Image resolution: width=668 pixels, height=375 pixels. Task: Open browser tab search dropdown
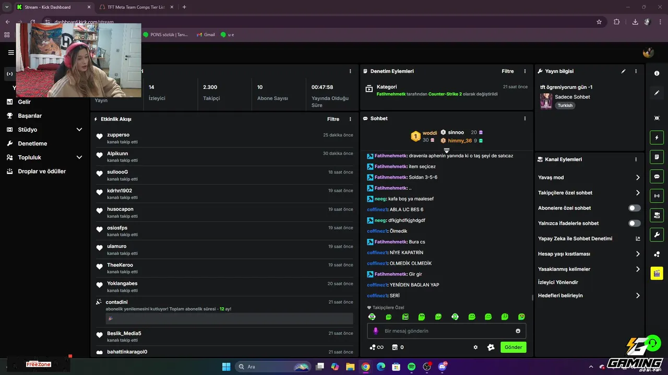[x=7, y=7]
